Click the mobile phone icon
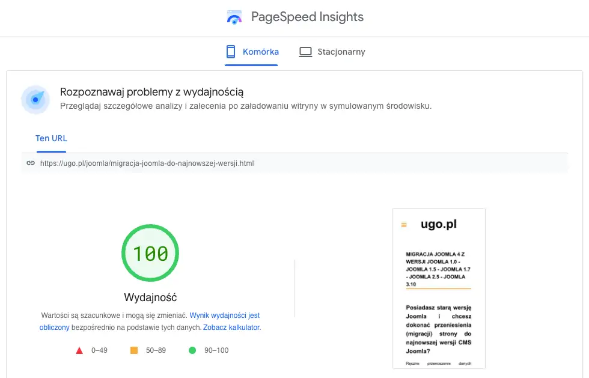This screenshot has width=589, height=378. point(231,52)
